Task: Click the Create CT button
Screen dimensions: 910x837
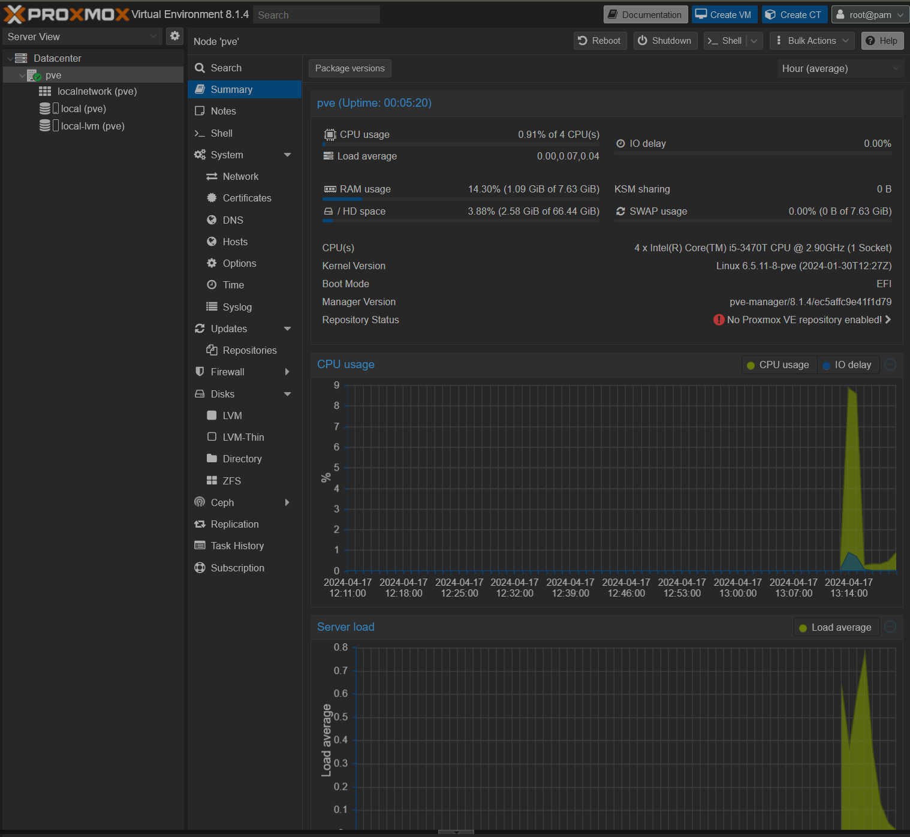Action: coord(794,14)
